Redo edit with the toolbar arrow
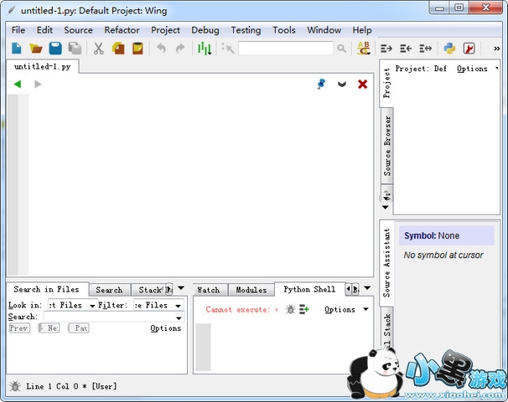Image resolution: width=508 pixels, height=402 pixels. [x=180, y=49]
